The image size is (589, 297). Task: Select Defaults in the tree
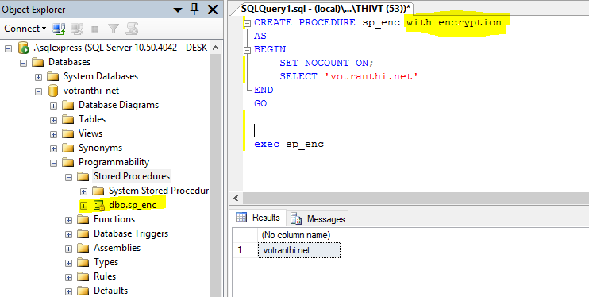110,291
